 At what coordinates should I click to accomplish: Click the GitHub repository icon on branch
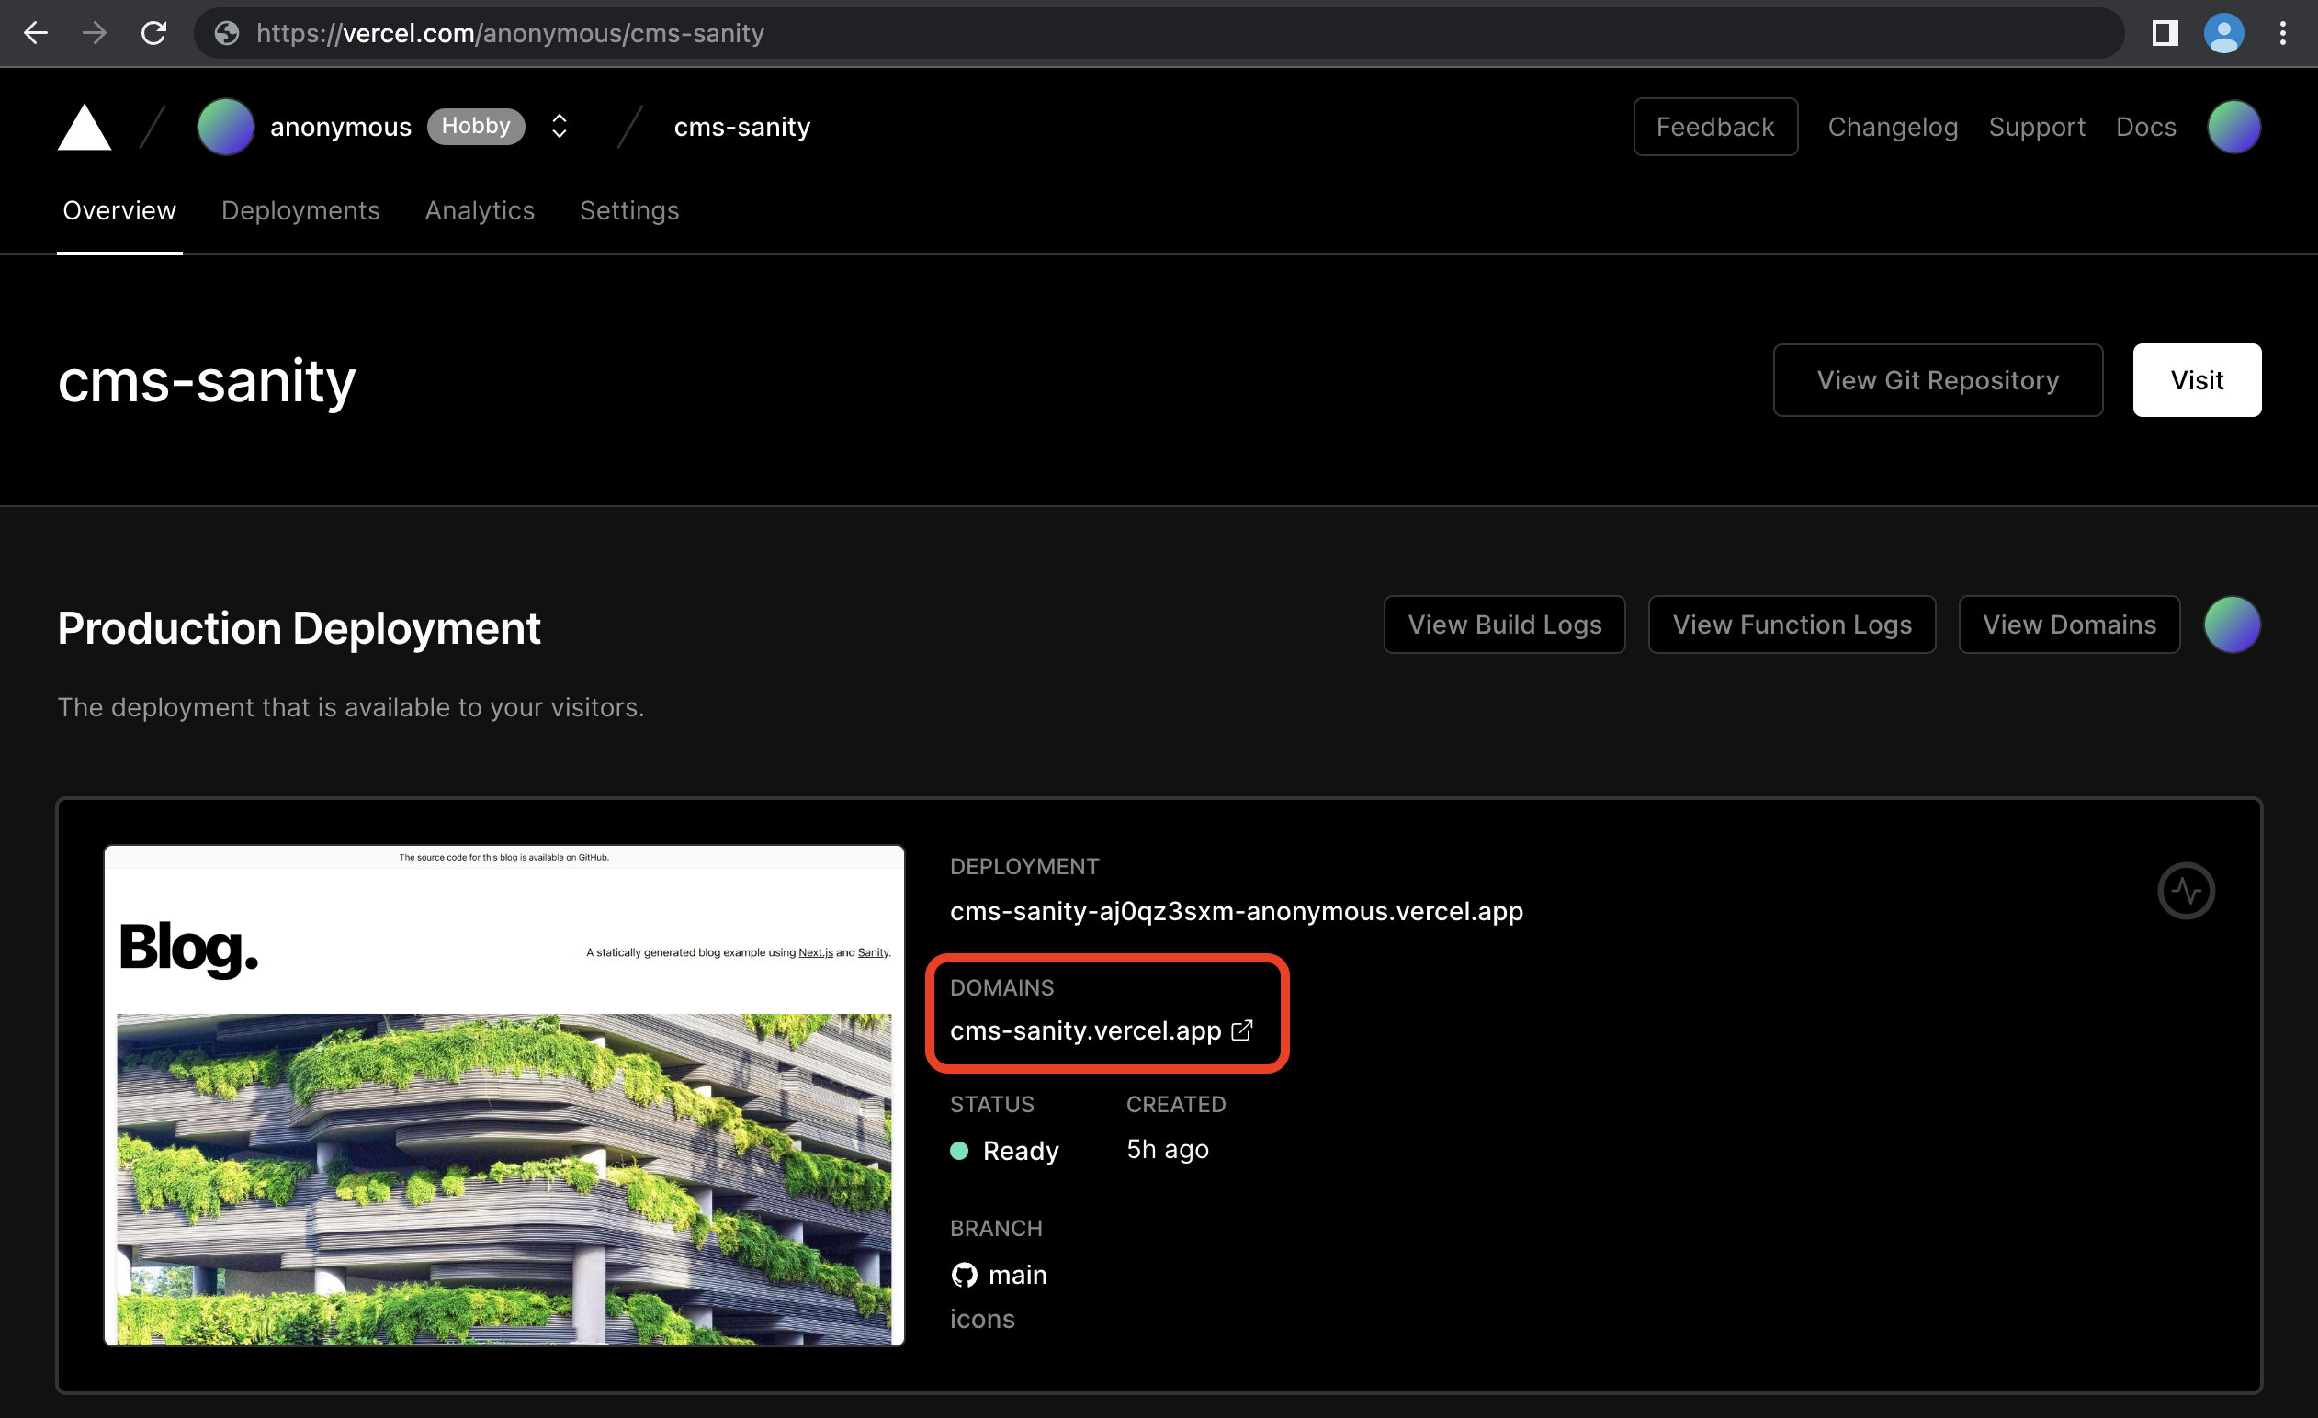click(x=966, y=1274)
